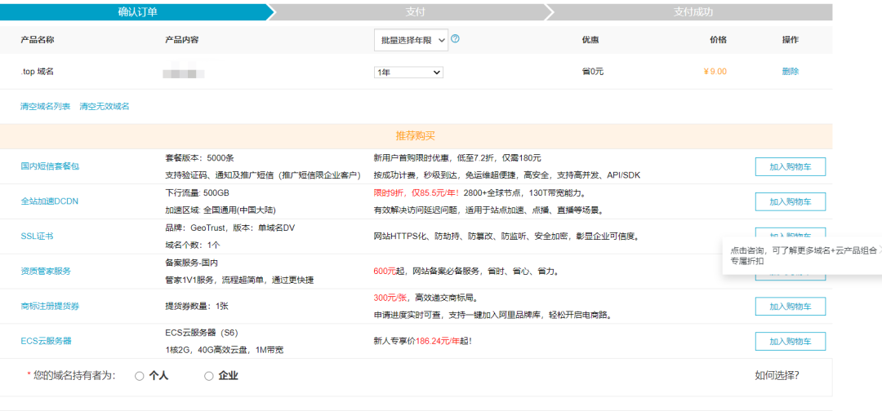
Task: Click the 支付 step tab
Action: click(415, 11)
